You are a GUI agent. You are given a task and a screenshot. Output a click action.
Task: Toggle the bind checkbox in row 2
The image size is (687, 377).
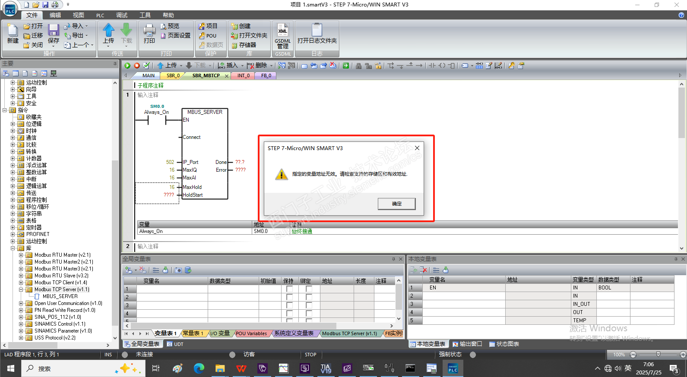pyautogui.click(x=309, y=297)
